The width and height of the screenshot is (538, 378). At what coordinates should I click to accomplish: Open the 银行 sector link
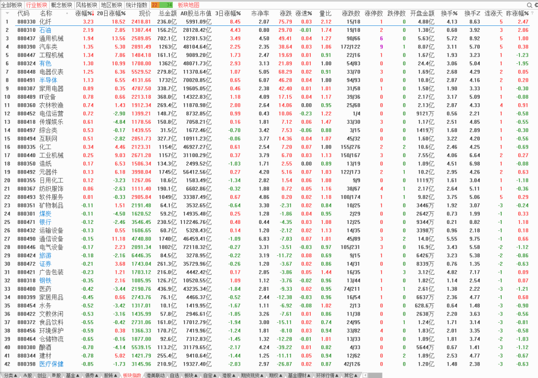45,222
